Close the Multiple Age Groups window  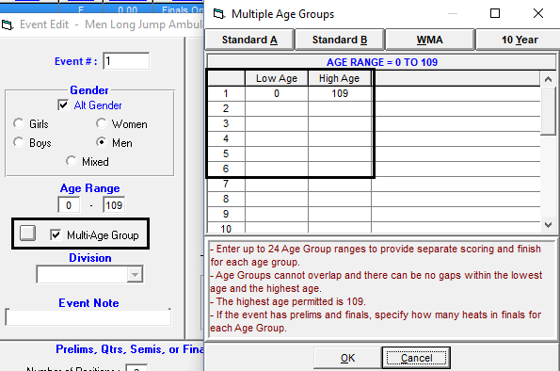pos(538,13)
